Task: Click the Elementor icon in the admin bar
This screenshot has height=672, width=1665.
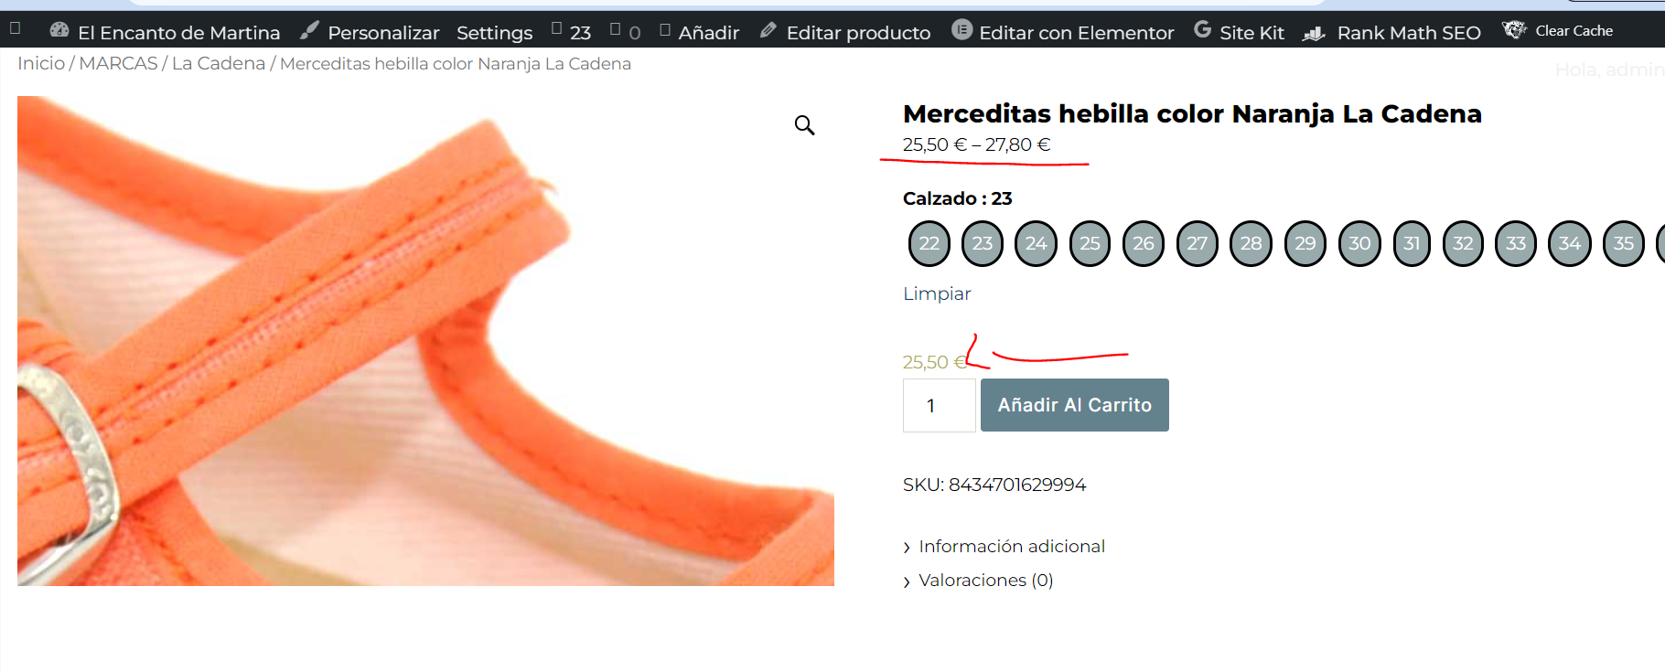Action: (961, 30)
